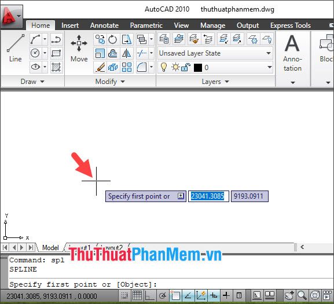This screenshot has height=304, width=334.
Task: Toggle Polar Tracking in status bar
Action: pos(163,295)
